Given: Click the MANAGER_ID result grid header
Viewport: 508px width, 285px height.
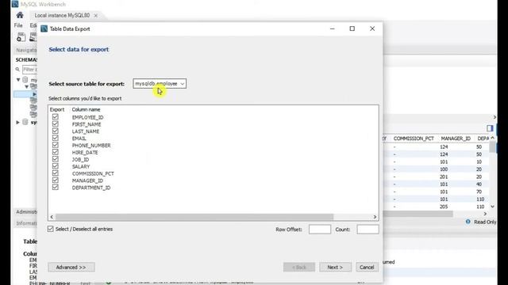Looking at the screenshot, I should 456,139.
